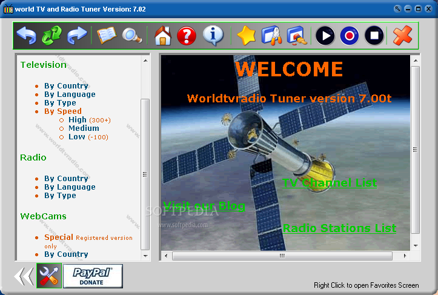Screen dimensions: 438x295
Task: Click main view vertical scrollbar thumb
Action: (416, 150)
